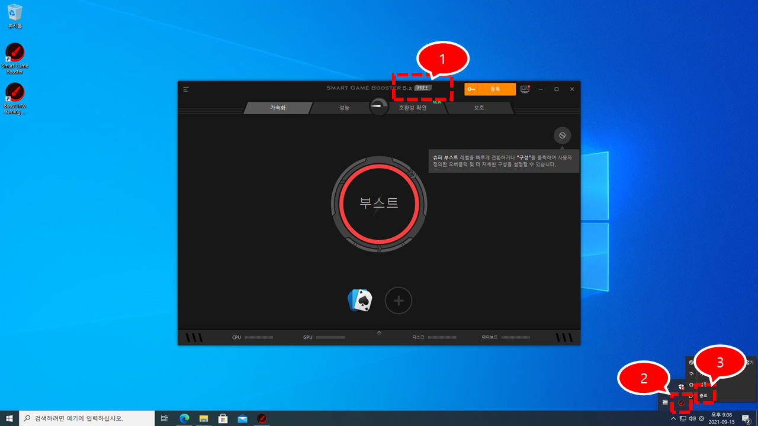758x426 pixels.
Task: Switch to the 호환성 확인 tab
Action: [x=413, y=108]
